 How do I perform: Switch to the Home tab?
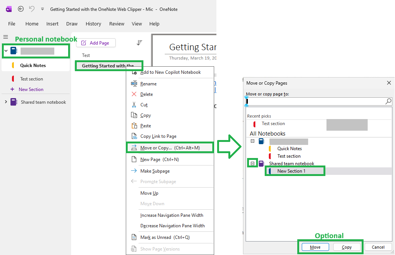(32, 24)
